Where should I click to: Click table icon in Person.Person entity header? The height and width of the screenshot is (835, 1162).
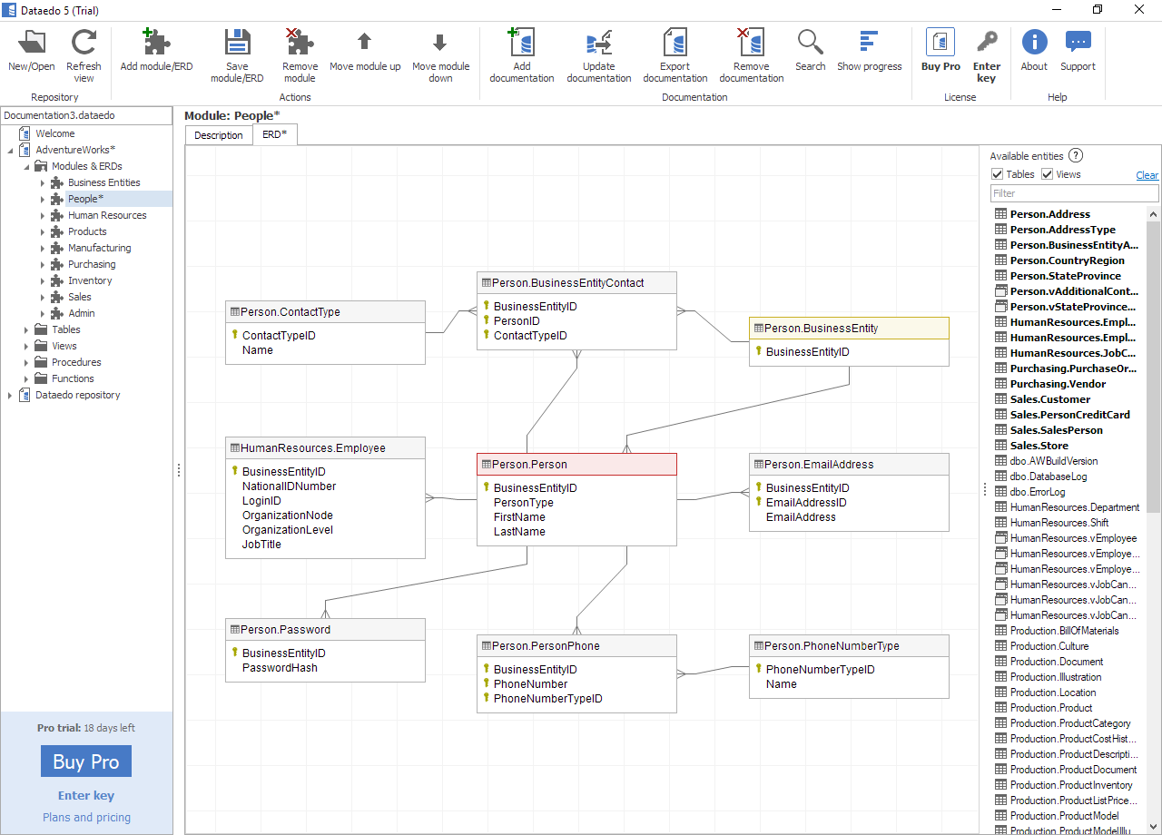[x=486, y=464]
